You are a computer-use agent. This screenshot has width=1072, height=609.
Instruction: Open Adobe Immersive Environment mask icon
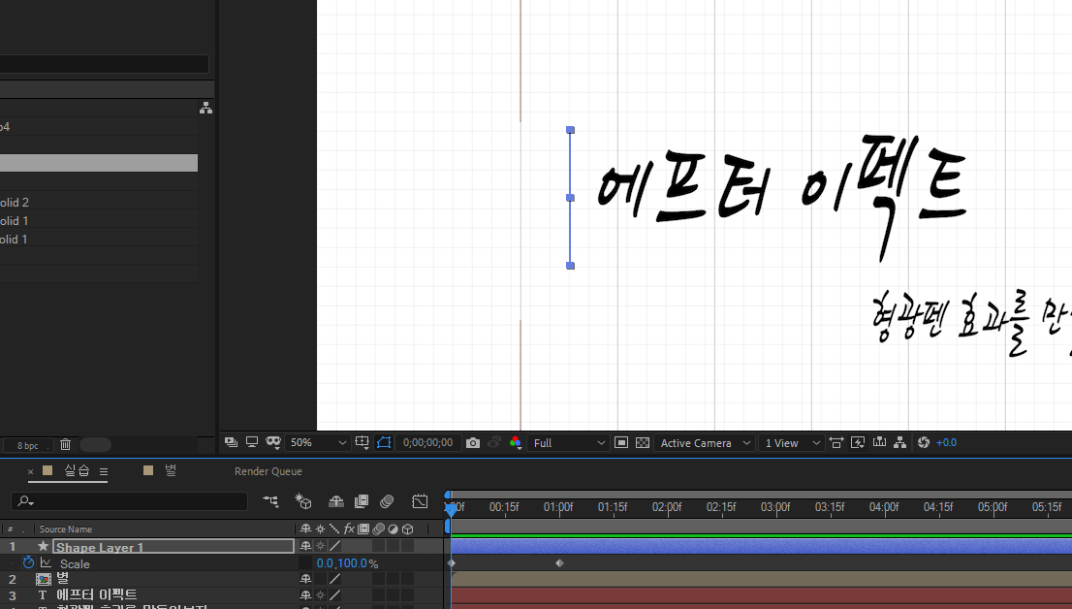tap(273, 443)
